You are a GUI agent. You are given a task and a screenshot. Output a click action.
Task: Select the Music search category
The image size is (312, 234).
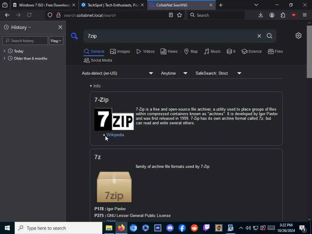tap(212, 51)
